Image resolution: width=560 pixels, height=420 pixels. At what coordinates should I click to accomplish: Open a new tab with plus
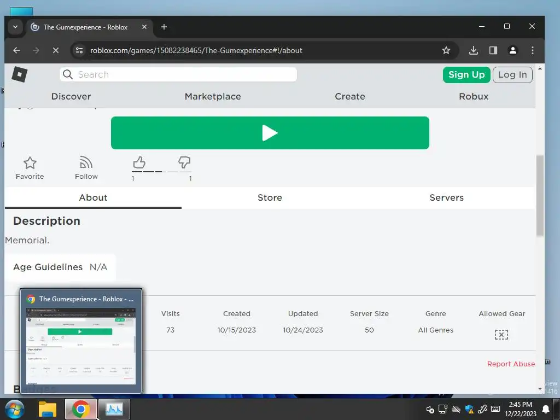164,27
